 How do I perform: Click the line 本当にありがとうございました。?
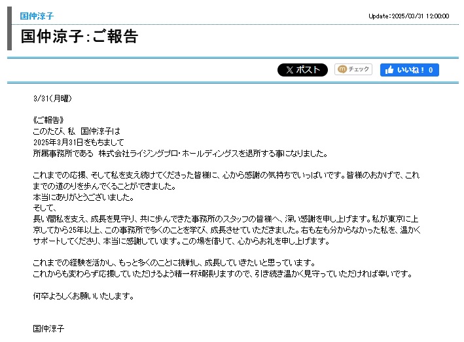[84, 197]
